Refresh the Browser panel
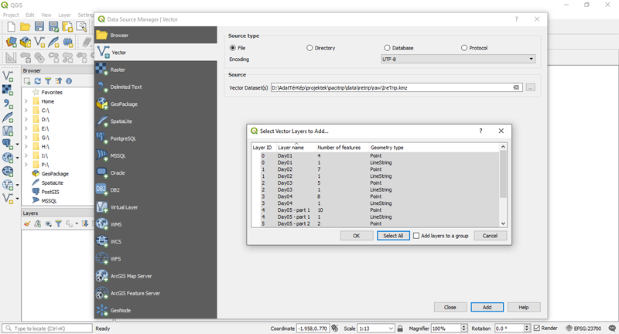 click(x=37, y=81)
